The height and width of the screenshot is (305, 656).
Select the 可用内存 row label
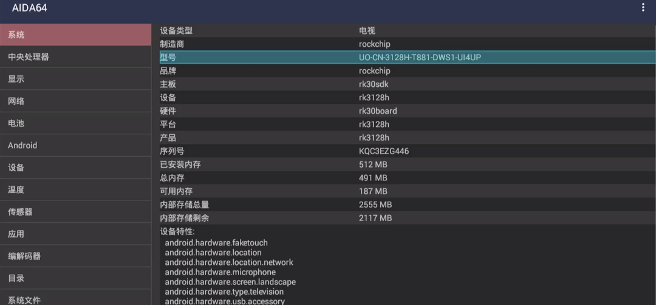pyautogui.click(x=176, y=191)
